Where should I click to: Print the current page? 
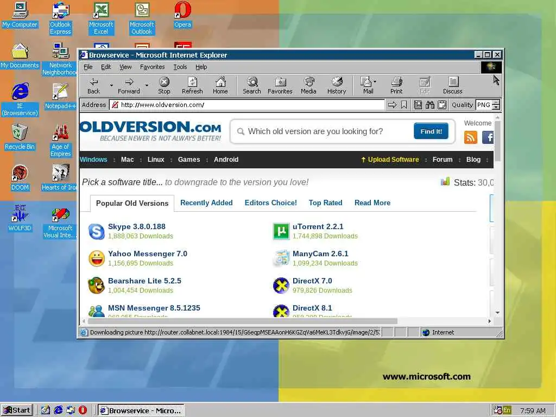pyautogui.click(x=396, y=85)
